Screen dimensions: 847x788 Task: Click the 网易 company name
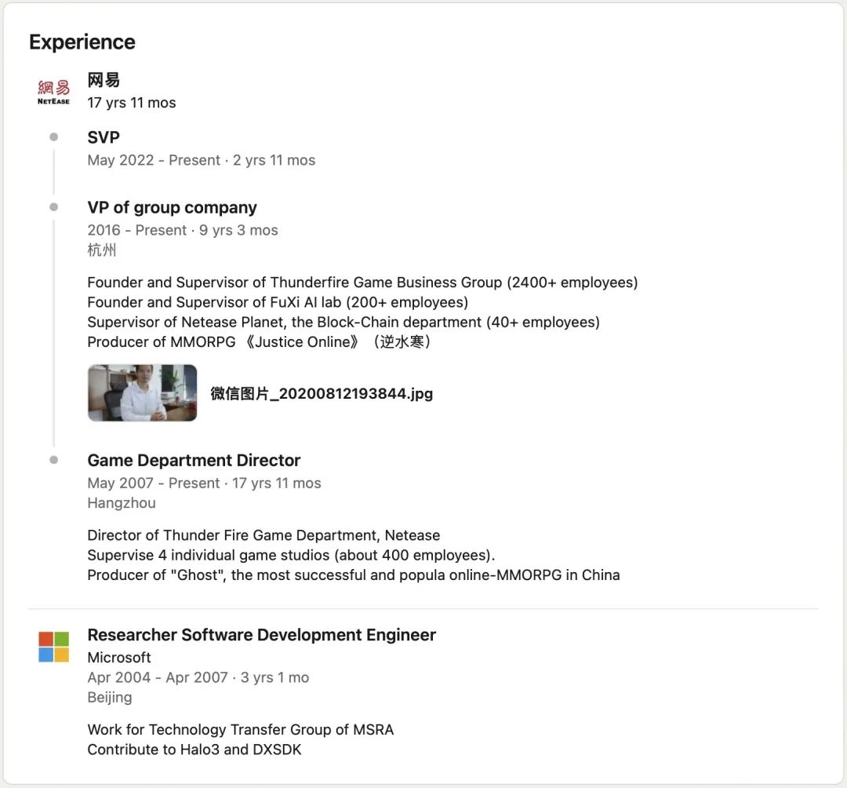[104, 80]
